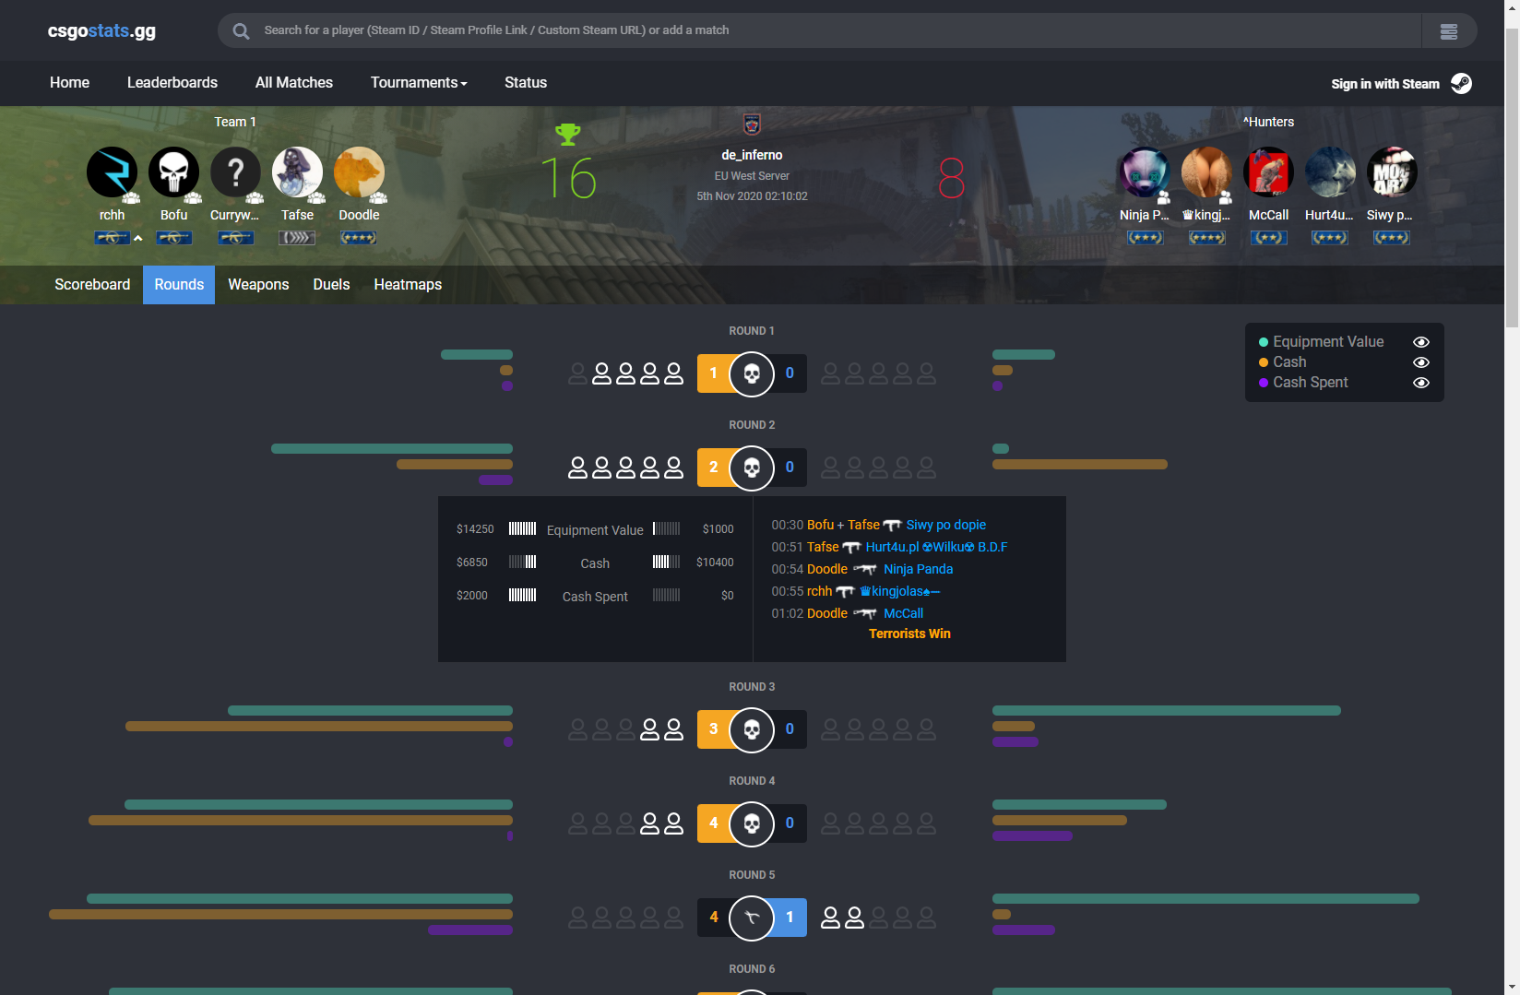Click the $10400 cash value text
The width and height of the screenshot is (1520, 995).
(x=715, y=563)
